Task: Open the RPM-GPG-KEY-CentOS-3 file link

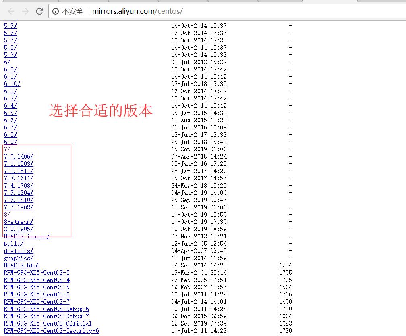Action: click(x=37, y=273)
